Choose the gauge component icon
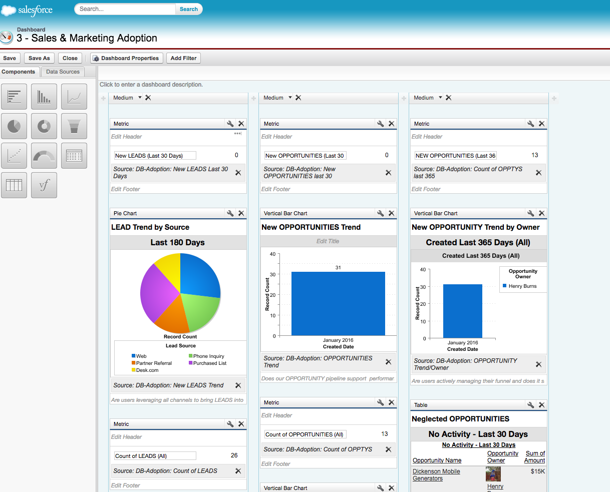Viewport: 610px width, 492px height. (44, 156)
